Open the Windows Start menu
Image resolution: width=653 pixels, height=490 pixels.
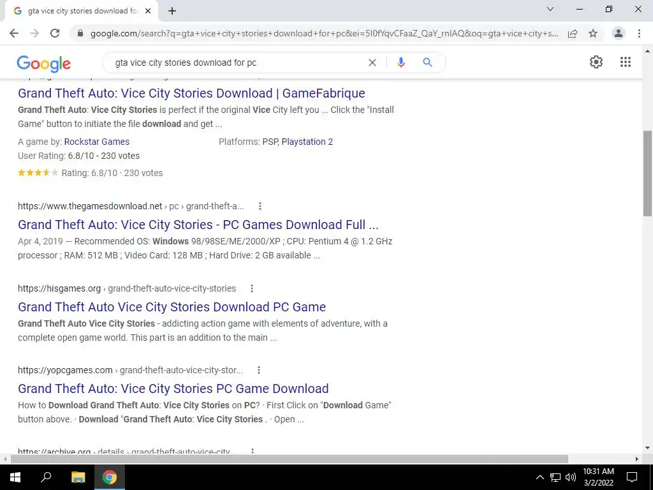(15, 477)
